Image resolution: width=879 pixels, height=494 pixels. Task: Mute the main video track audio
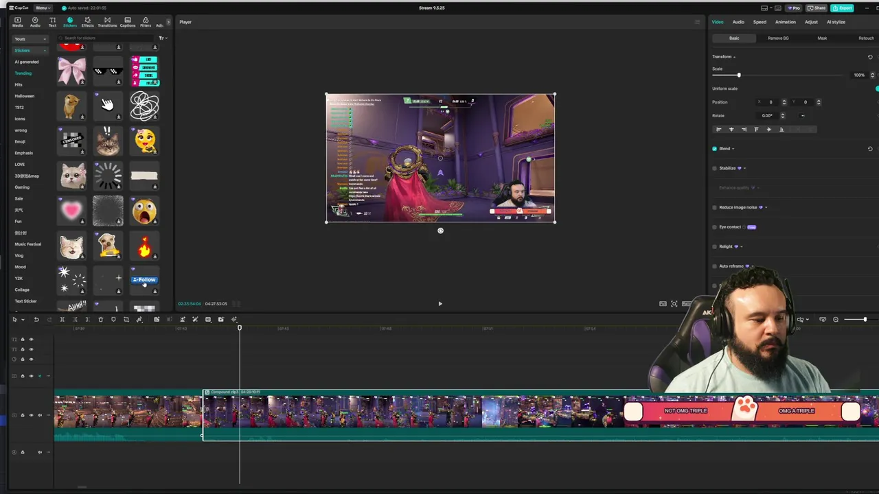pyautogui.click(x=39, y=415)
